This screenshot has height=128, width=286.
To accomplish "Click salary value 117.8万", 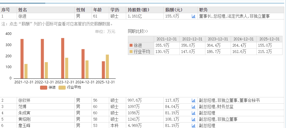I will 172,100.
